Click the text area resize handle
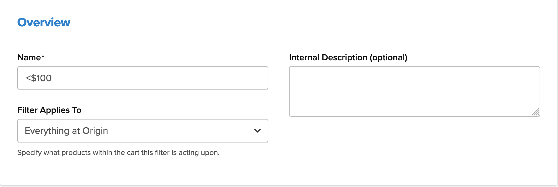Screen dimensions: 558x187 pos(536,112)
